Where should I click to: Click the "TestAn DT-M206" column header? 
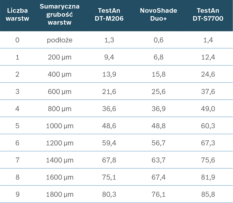109,15
